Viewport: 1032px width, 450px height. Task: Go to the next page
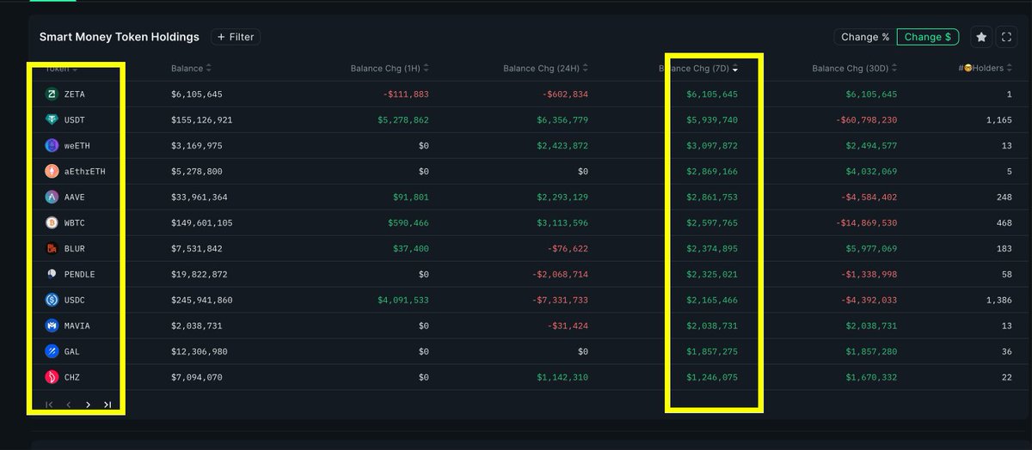pyautogui.click(x=88, y=404)
